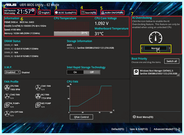Screen dimensions: 184x135
Task: Click the CHA1 FAN icon
Action: 38,87
